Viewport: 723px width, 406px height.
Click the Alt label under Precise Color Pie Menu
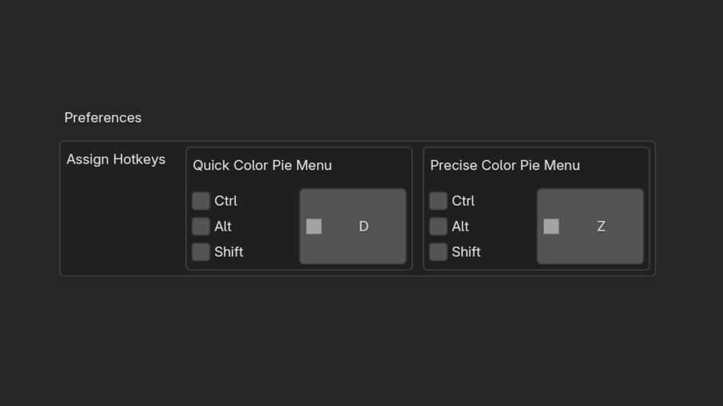pos(460,226)
